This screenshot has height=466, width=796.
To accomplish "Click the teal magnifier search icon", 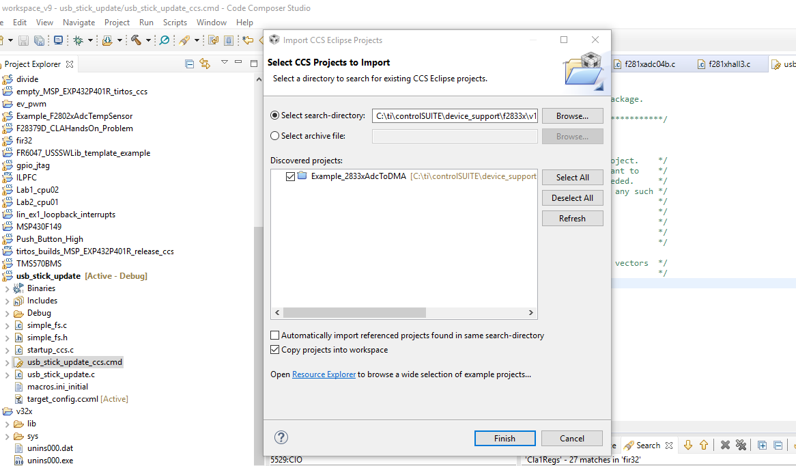I will [165, 40].
